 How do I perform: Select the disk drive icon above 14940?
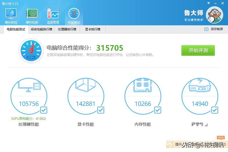pyautogui.click(x=200, y=87)
